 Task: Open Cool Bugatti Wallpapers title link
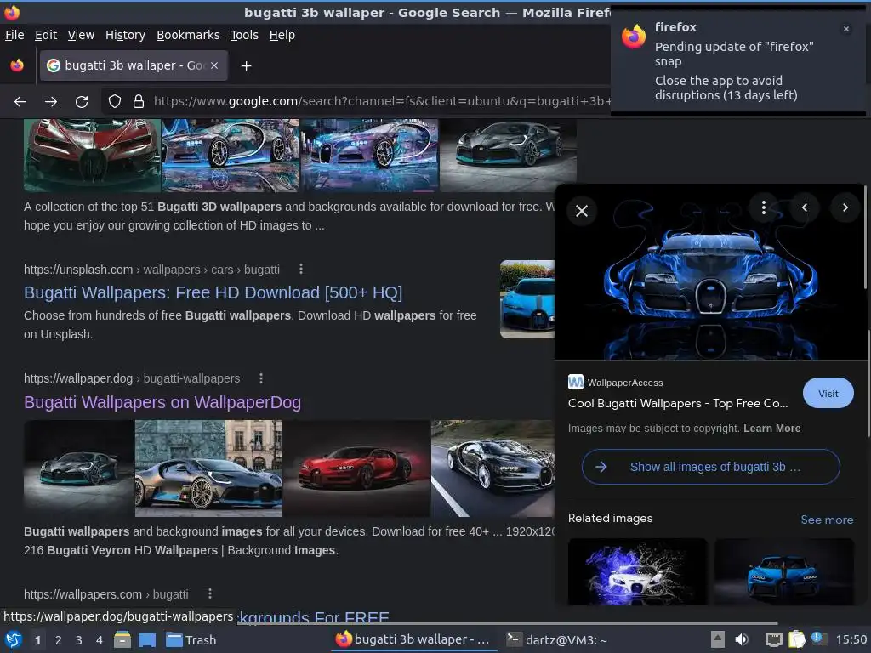pos(678,403)
